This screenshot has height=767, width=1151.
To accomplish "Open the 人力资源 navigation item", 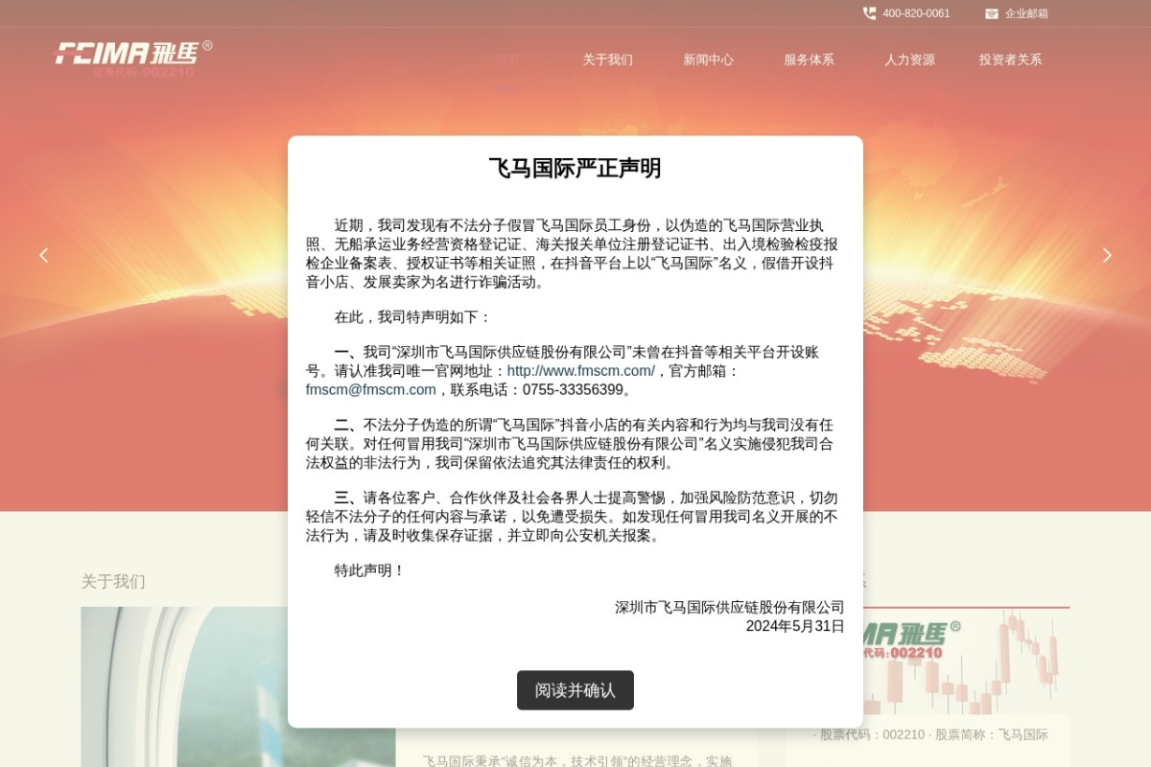I will pyautogui.click(x=909, y=59).
